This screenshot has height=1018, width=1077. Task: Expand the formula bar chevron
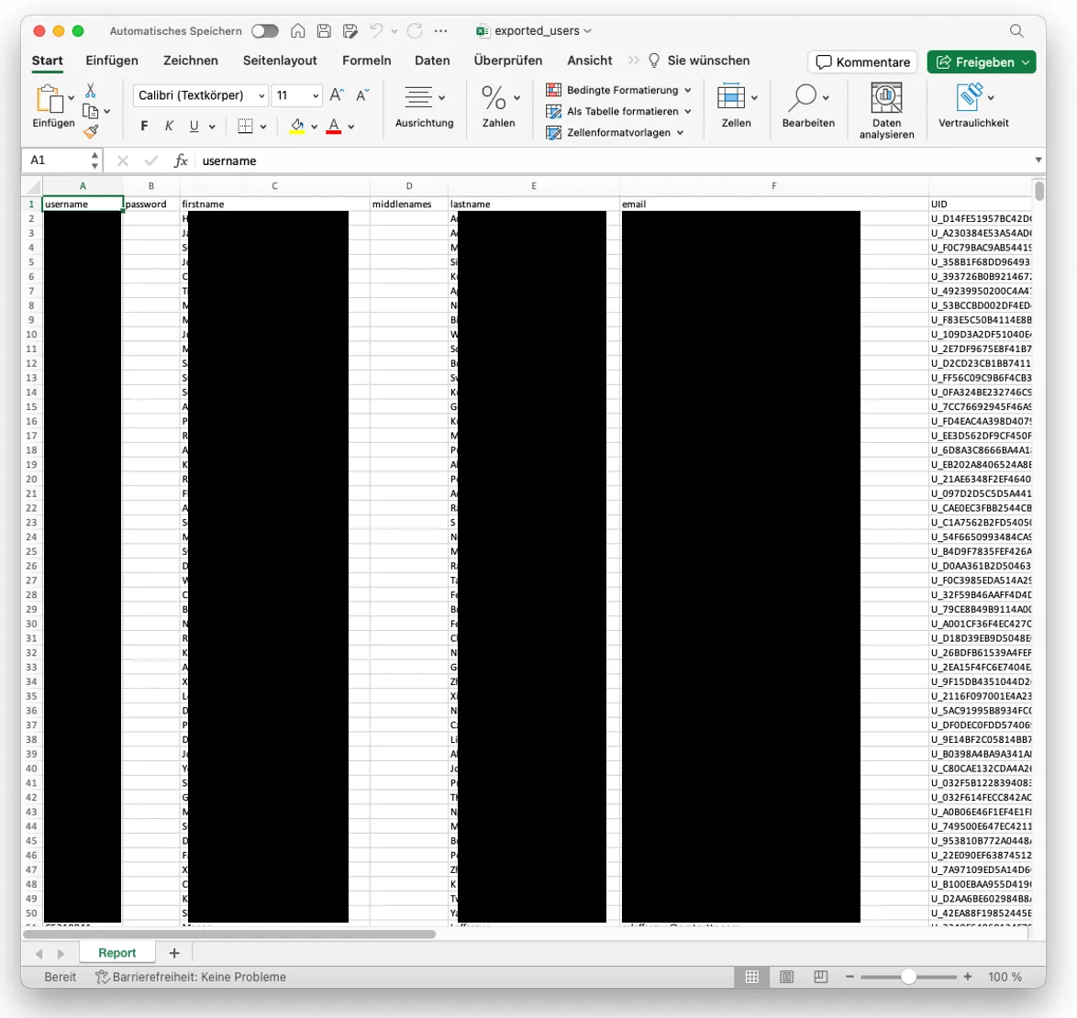[1038, 160]
